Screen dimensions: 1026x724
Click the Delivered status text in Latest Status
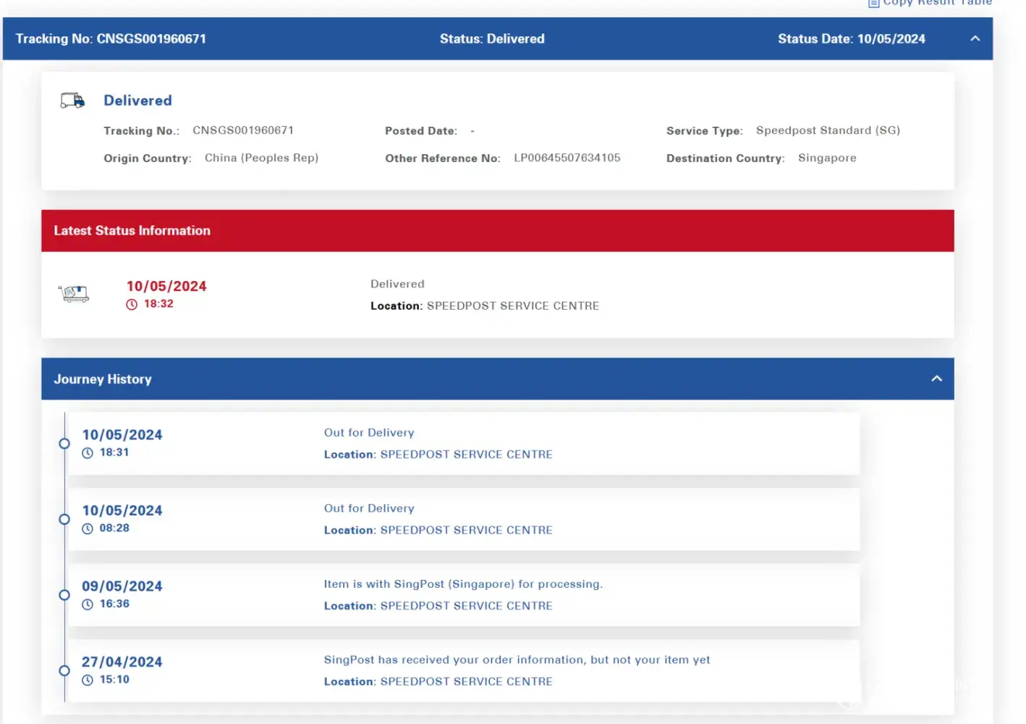(397, 284)
